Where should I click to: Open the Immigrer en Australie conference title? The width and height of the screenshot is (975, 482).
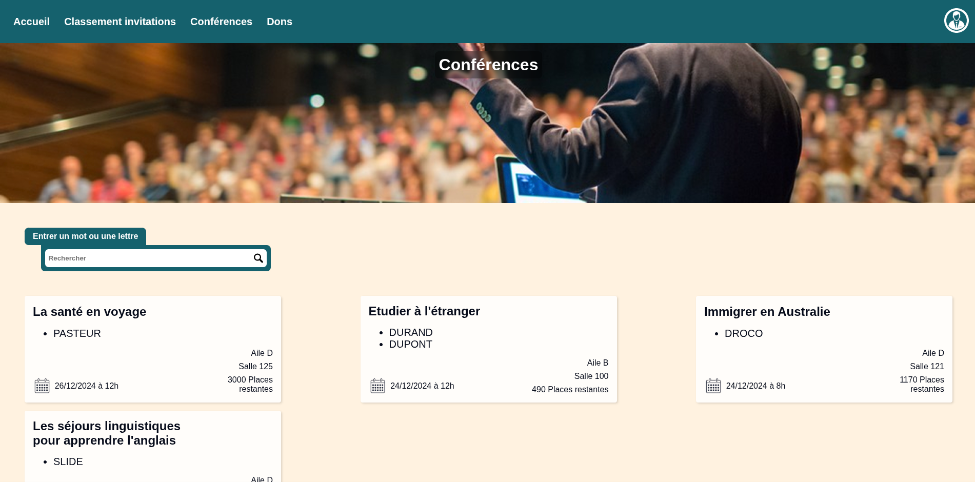click(767, 312)
